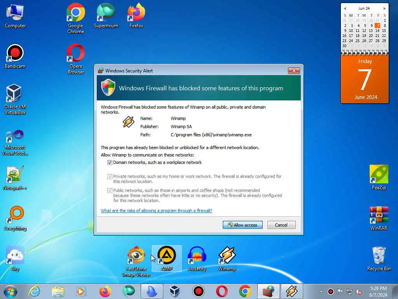Select the Microsoft Visual Studio shortcut
Screen dimensions: 398x299
tap(15, 142)
